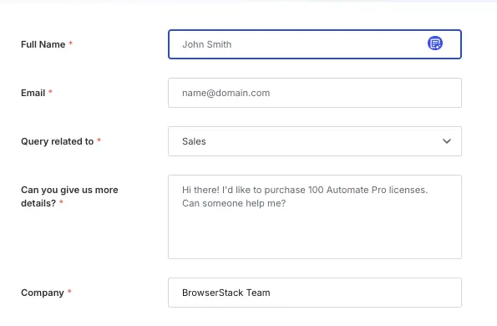Click the autofill icon in Full Name field

(x=435, y=43)
